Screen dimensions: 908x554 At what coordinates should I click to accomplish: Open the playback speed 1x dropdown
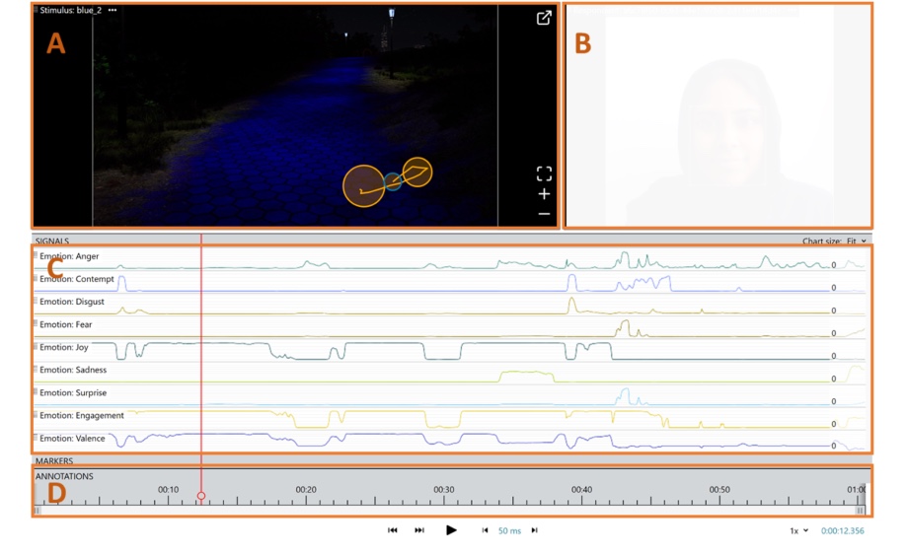[x=798, y=530]
